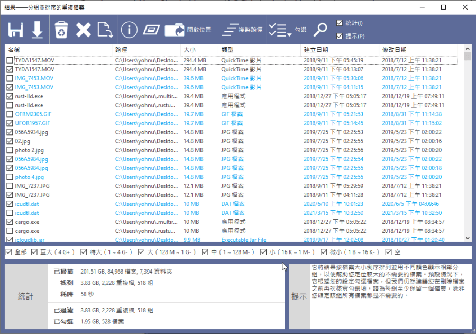Check the box for photo 2.jpg
The image size is (476, 334).
[10, 150]
